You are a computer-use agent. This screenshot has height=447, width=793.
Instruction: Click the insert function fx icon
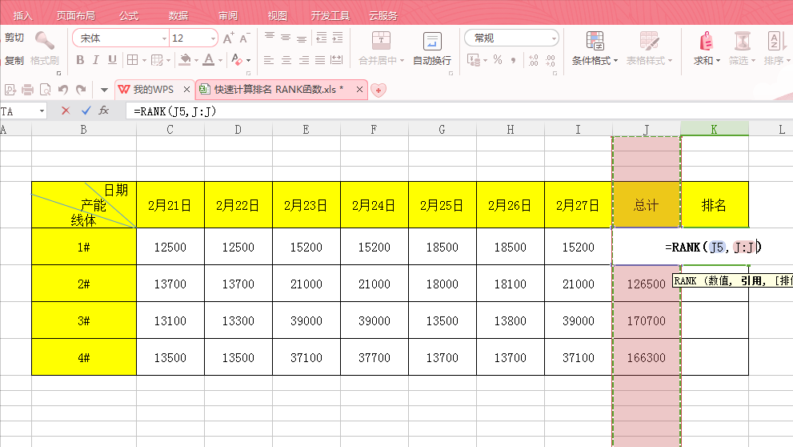click(x=104, y=111)
